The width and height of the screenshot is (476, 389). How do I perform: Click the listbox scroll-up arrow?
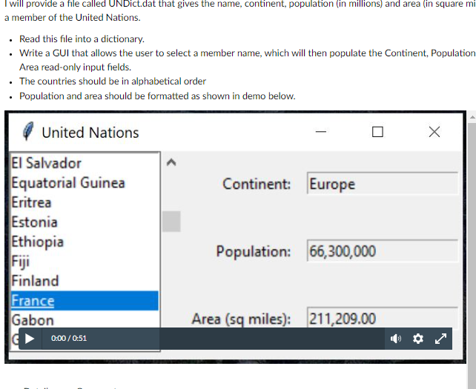pos(171,162)
